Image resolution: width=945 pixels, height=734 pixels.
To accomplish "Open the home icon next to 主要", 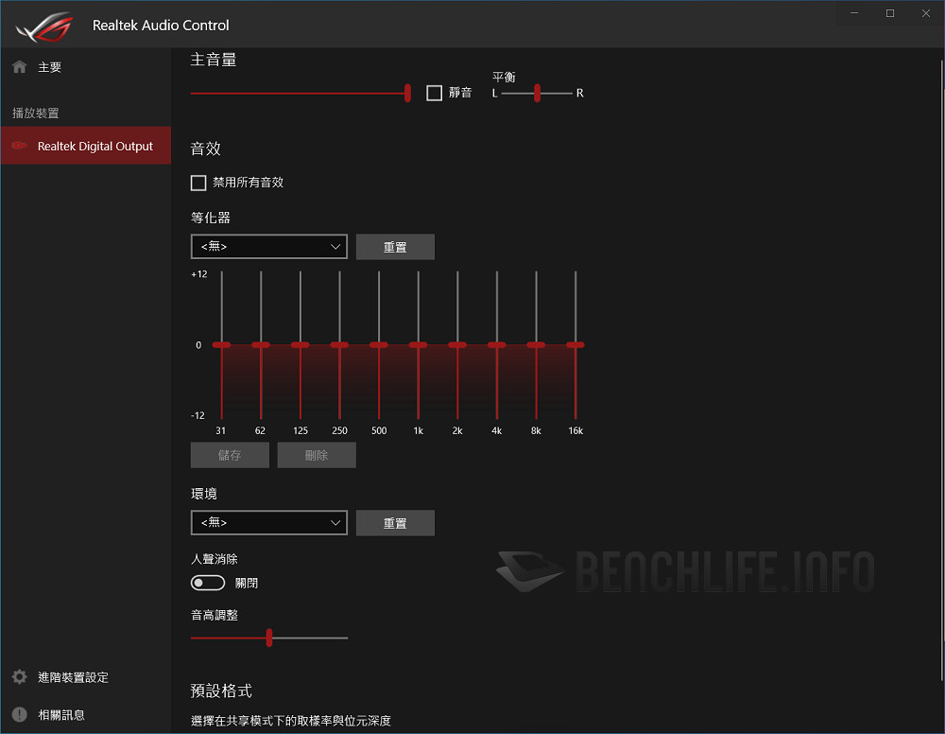I will click(x=19, y=67).
